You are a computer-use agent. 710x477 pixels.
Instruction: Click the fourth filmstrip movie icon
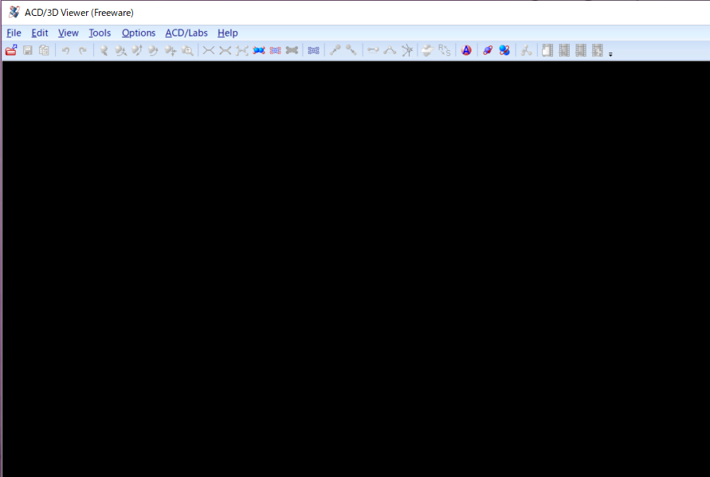coord(598,50)
